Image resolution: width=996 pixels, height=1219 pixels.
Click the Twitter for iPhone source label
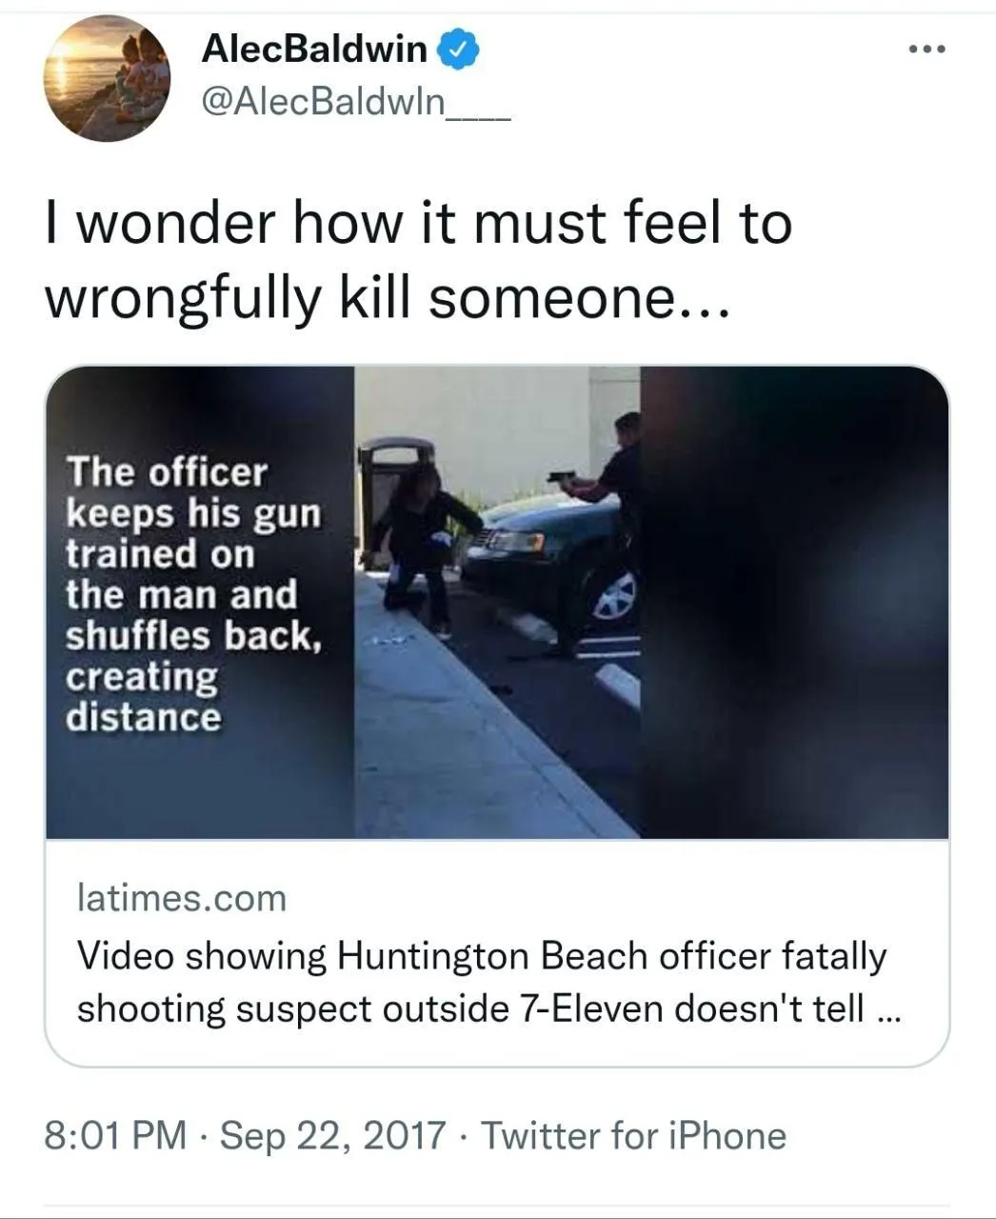[x=633, y=1135]
